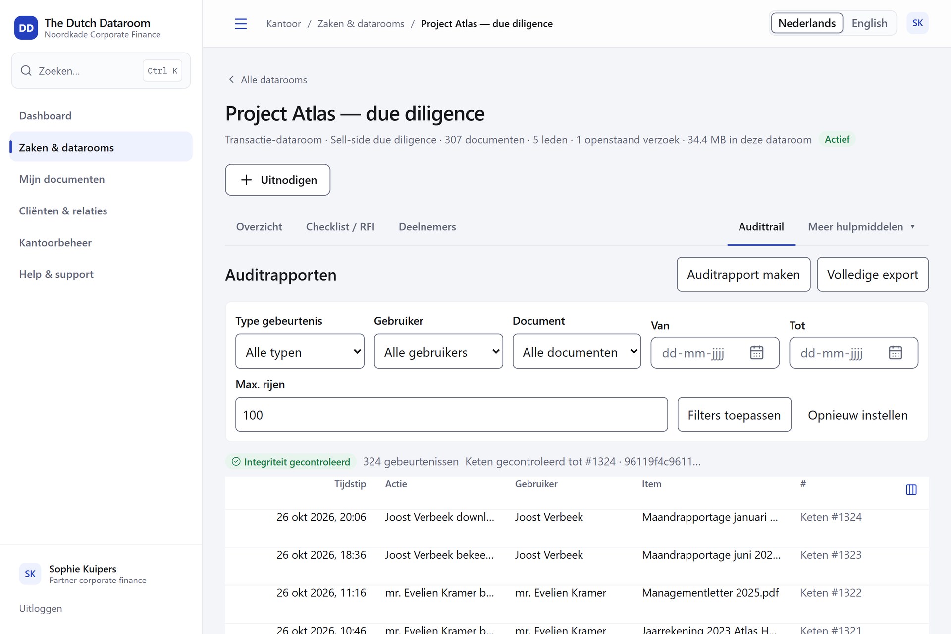The width and height of the screenshot is (951, 634).
Task: Click Kantoor breadcrumb link
Action: (x=283, y=24)
